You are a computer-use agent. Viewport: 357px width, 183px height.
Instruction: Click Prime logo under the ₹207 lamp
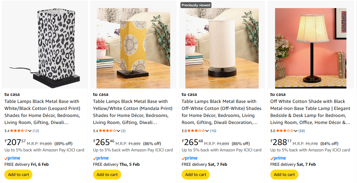12,158
